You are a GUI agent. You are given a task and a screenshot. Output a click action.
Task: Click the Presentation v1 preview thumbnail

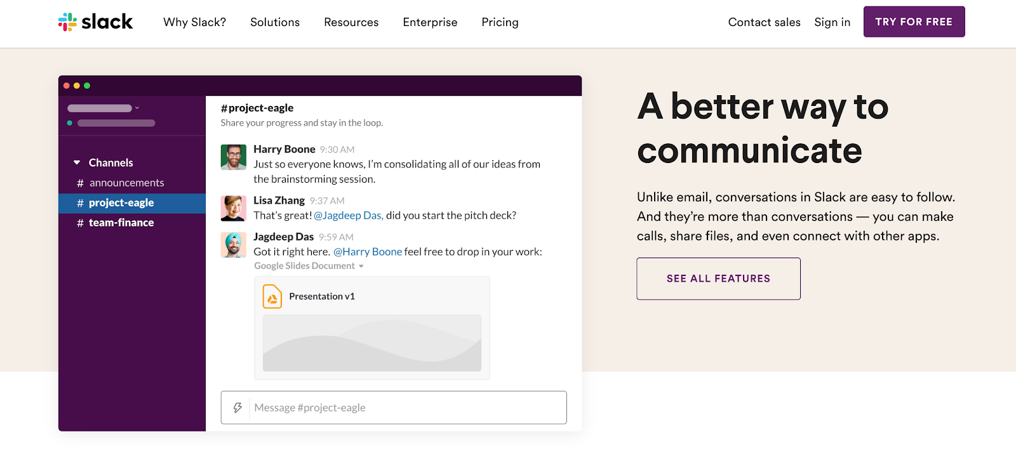pyautogui.click(x=371, y=343)
